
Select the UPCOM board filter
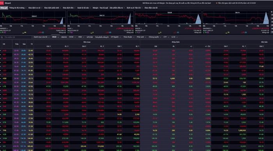[x=90, y=37]
